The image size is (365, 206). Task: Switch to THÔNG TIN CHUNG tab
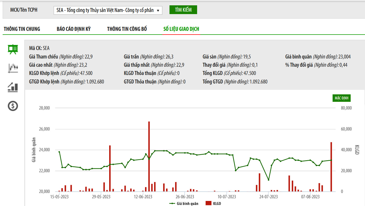[22, 29]
